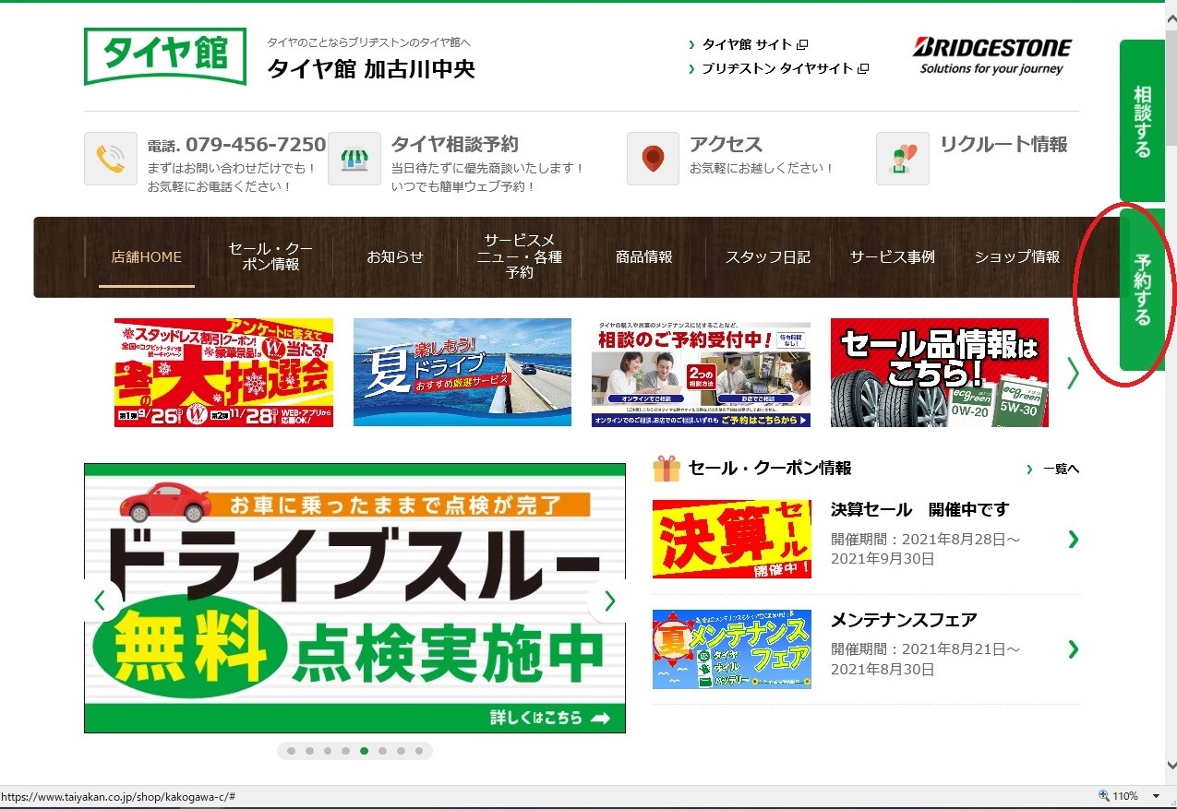The image size is (1177, 809).
Task: Open the ブリヂストン タイヤサイト link
Action: [778, 68]
